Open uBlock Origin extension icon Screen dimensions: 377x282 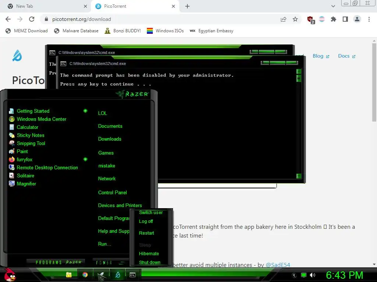(x=311, y=20)
